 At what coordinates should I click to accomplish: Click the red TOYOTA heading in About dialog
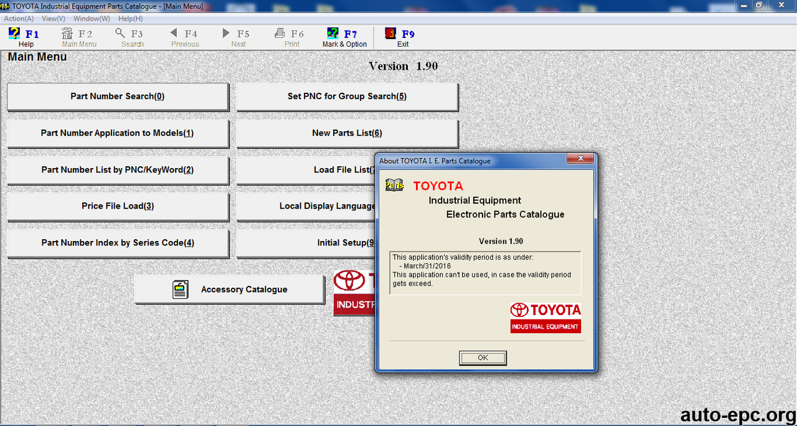438,186
